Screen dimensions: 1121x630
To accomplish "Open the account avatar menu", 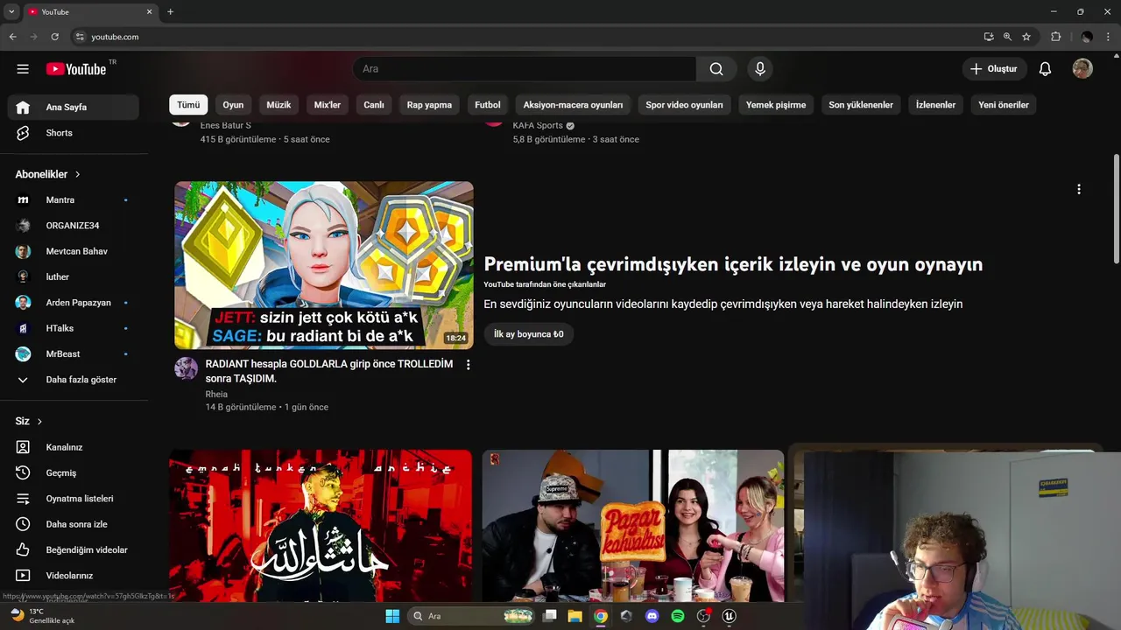I will point(1082,69).
